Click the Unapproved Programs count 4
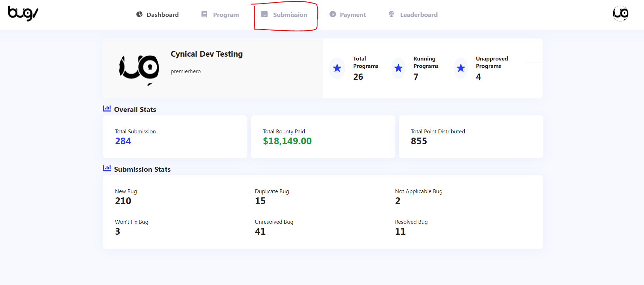 478,77
